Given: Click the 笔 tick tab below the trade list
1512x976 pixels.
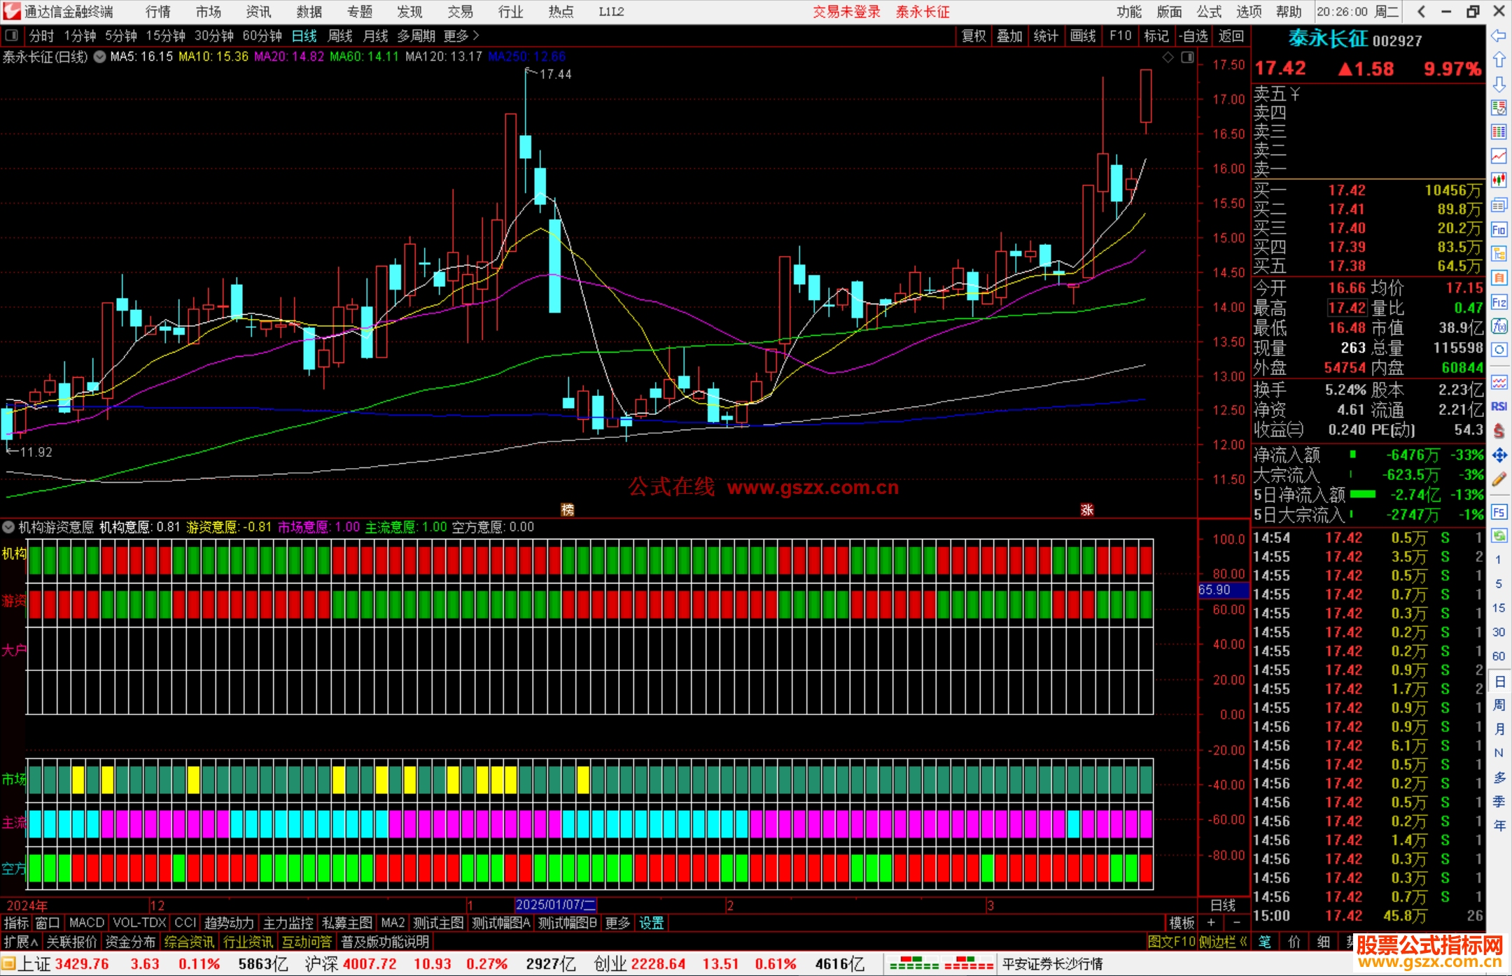Looking at the screenshot, I should pyautogui.click(x=1265, y=942).
